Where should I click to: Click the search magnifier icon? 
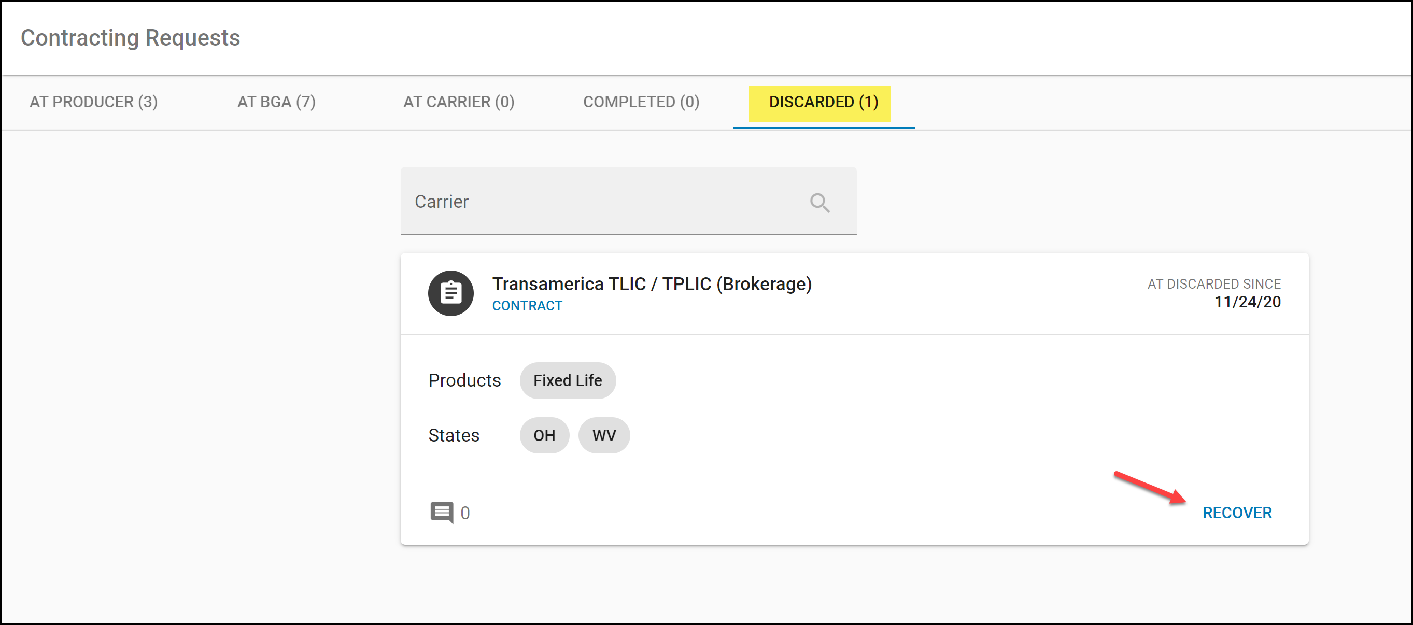pyautogui.click(x=819, y=202)
